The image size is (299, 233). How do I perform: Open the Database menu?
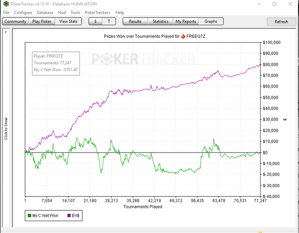45,12
